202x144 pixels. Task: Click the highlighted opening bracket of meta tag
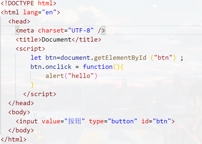pos(17,31)
